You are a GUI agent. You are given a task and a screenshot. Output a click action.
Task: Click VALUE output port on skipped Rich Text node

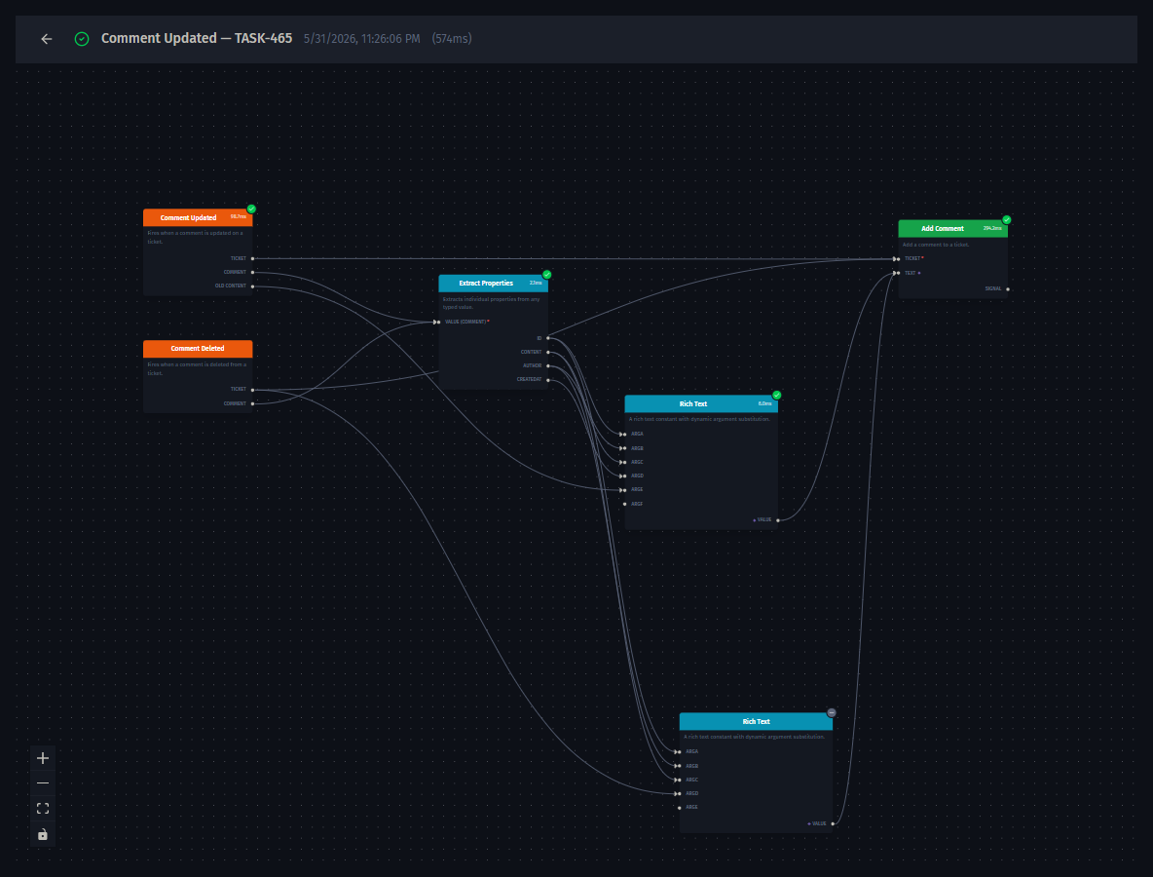pyautogui.click(x=833, y=824)
